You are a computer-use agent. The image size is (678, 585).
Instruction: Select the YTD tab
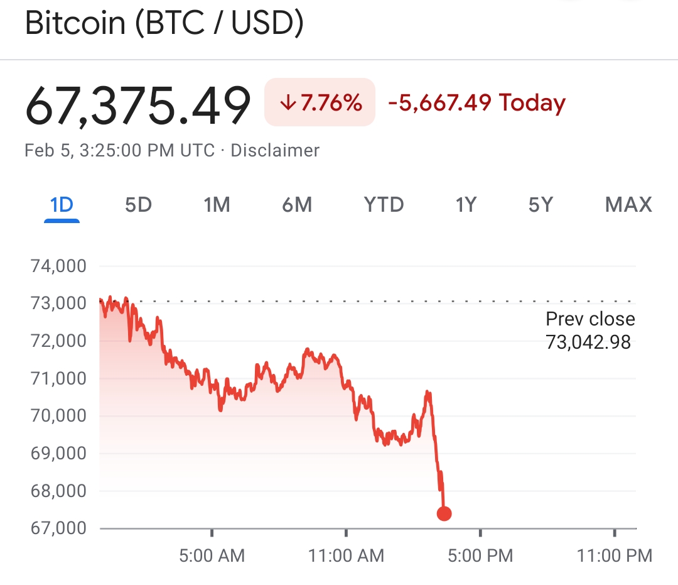[384, 205]
